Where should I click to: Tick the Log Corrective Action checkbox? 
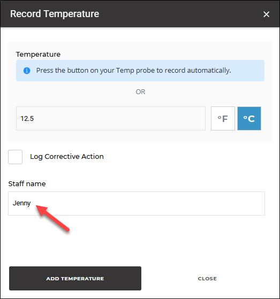coord(16,157)
